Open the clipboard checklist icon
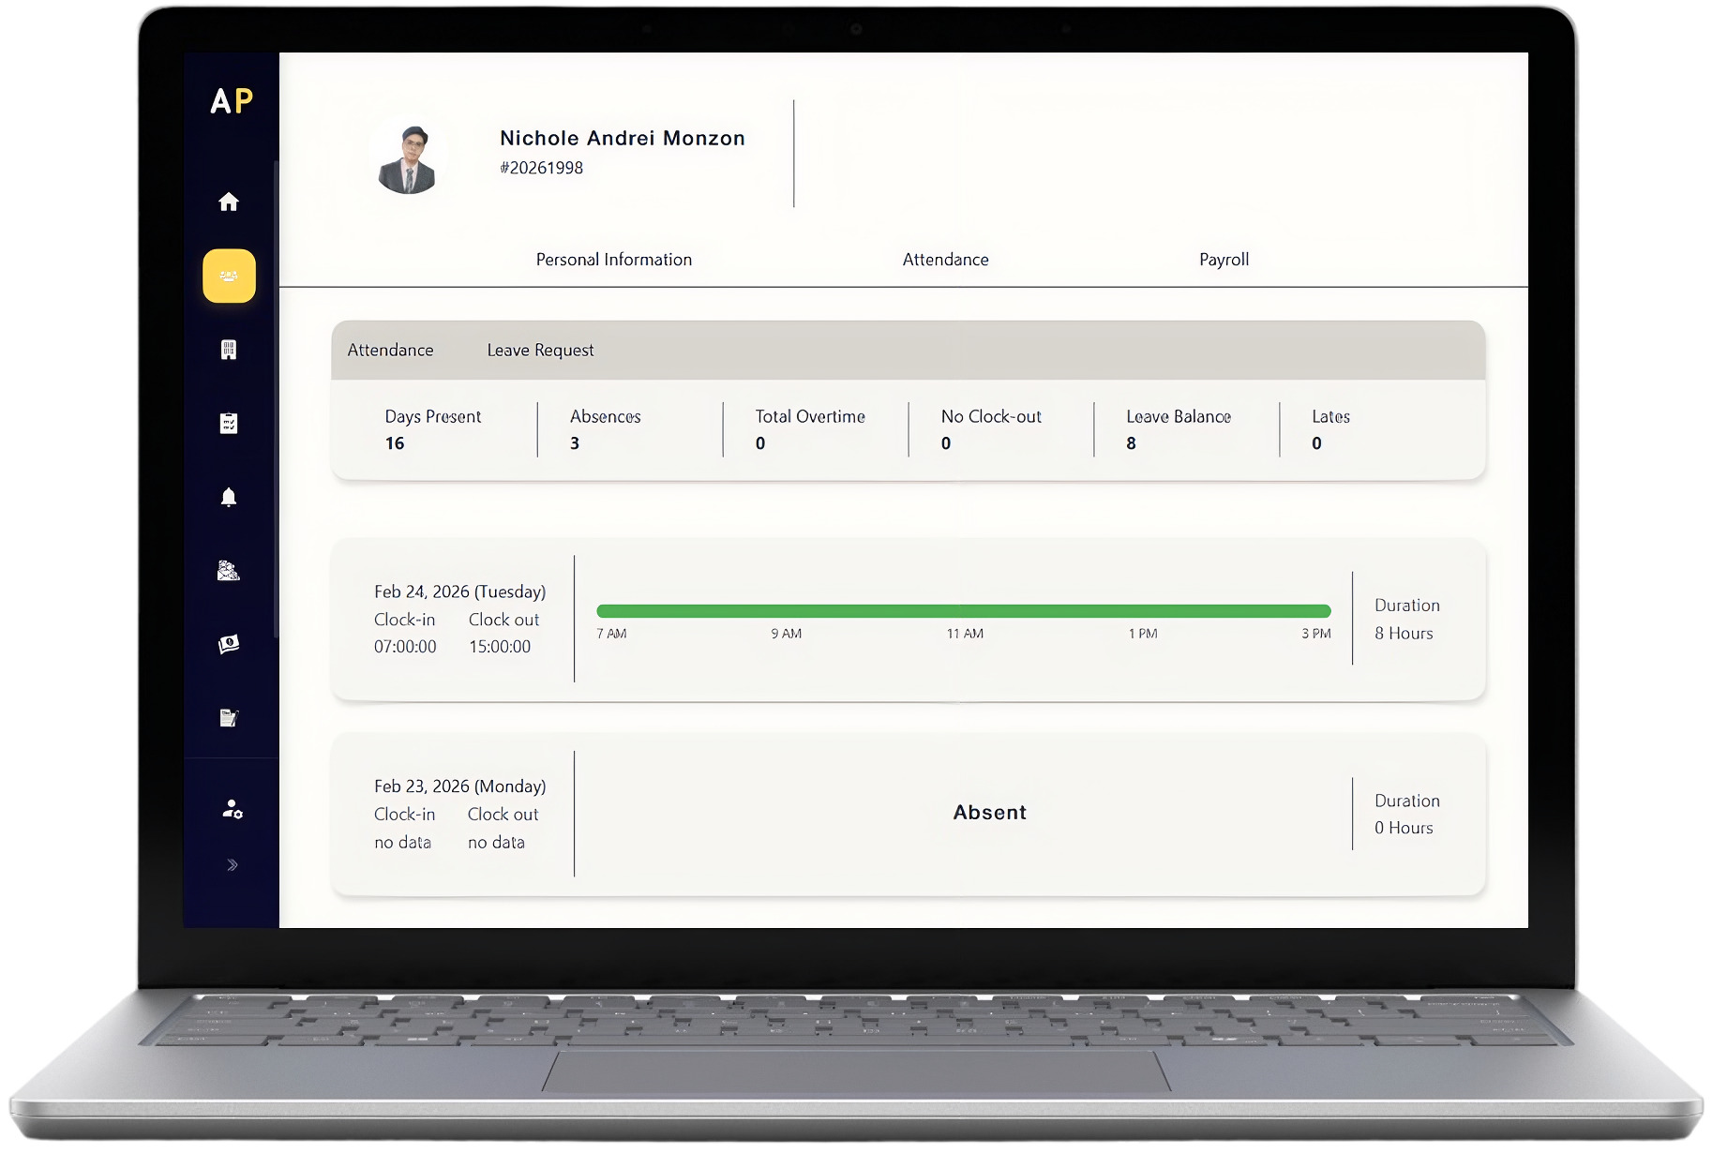This screenshot has width=1712, height=1153. coord(229,424)
